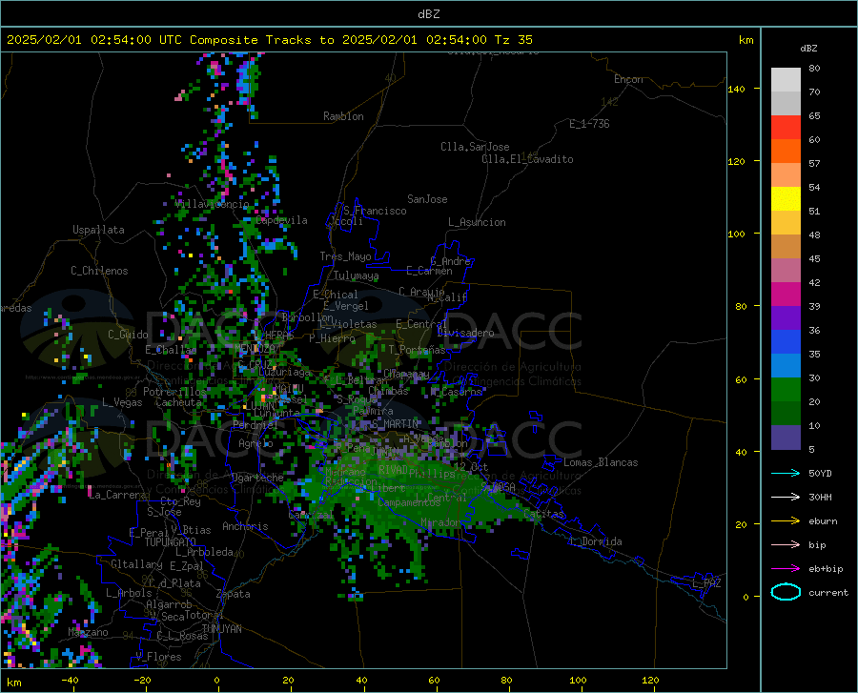
Task: Click the cyan 50YD arrow icon
Action: click(786, 473)
